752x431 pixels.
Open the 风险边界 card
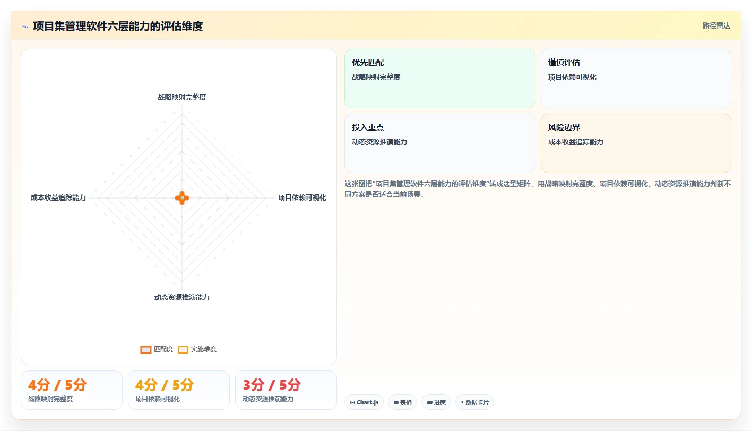click(x=636, y=143)
